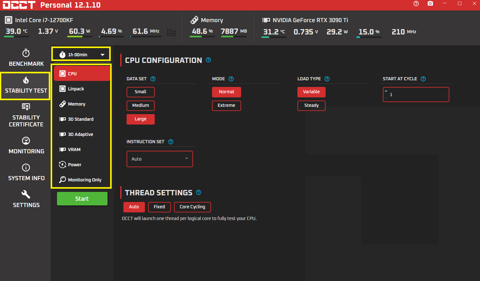480x281 pixels.
Task: Show help for Data Set
Action: pyautogui.click(x=153, y=79)
